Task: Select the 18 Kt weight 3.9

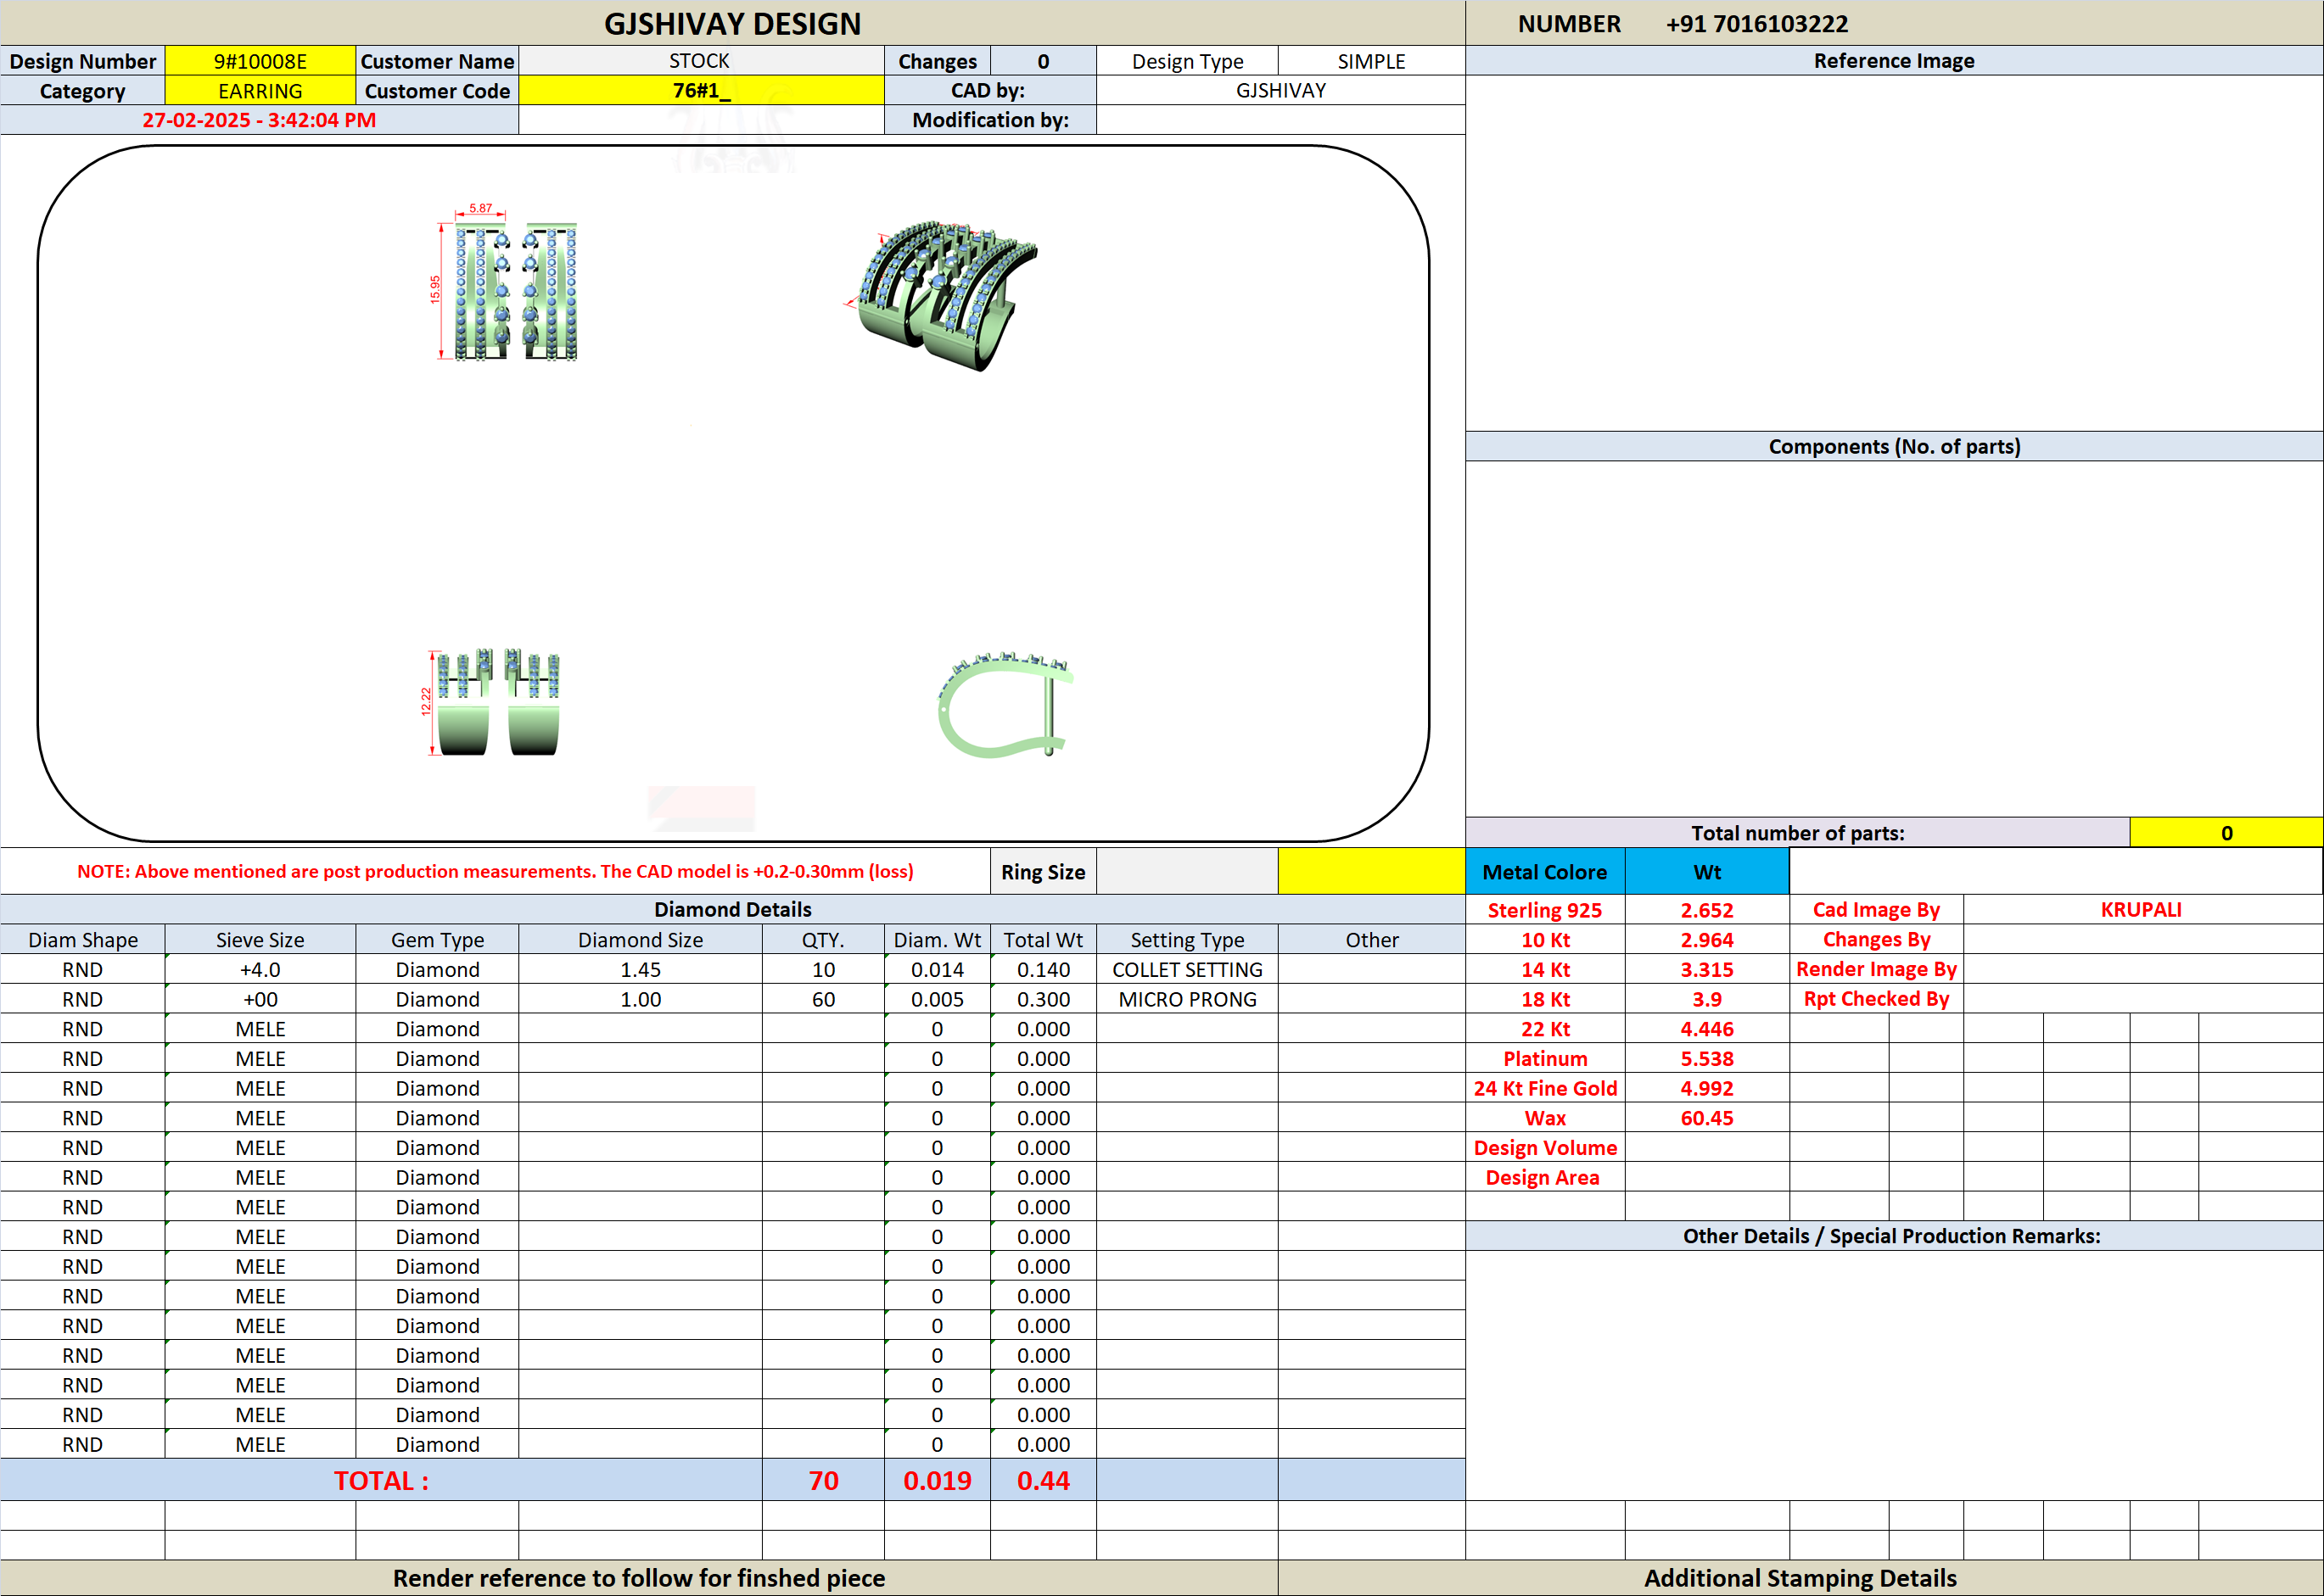Action: pyautogui.click(x=1707, y=999)
